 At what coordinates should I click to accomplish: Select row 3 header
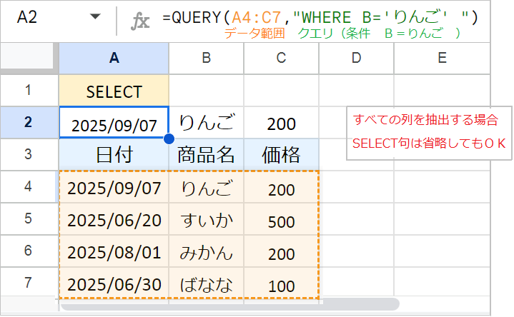click(x=29, y=154)
